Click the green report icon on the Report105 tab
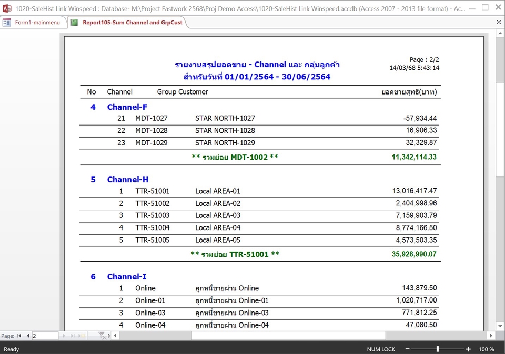Viewport: 505px width, 354px height. point(73,22)
